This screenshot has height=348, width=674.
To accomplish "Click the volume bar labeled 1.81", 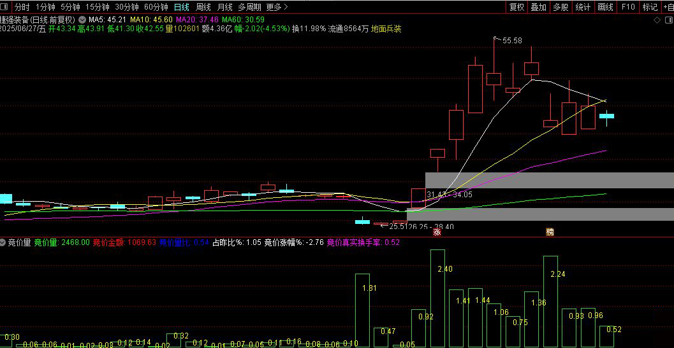I will (x=362, y=310).
